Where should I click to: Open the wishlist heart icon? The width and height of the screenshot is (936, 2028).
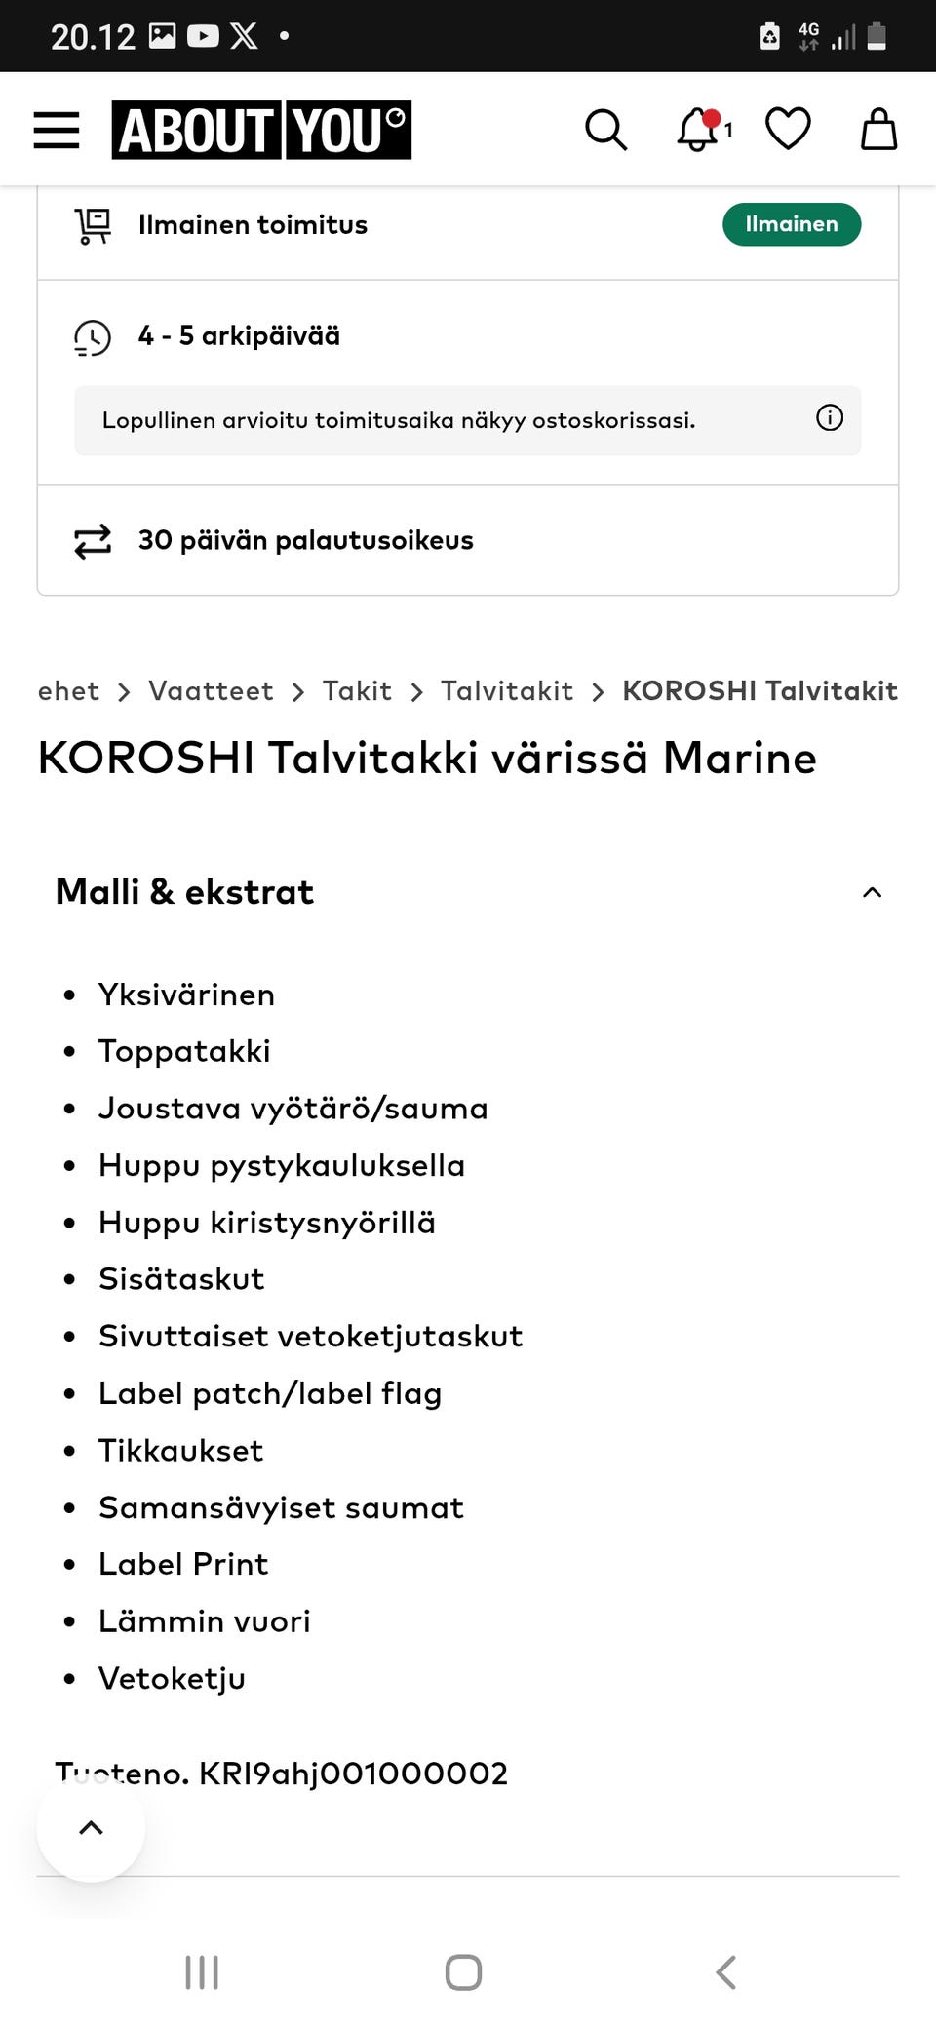pyautogui.click(x=787, y=130)
